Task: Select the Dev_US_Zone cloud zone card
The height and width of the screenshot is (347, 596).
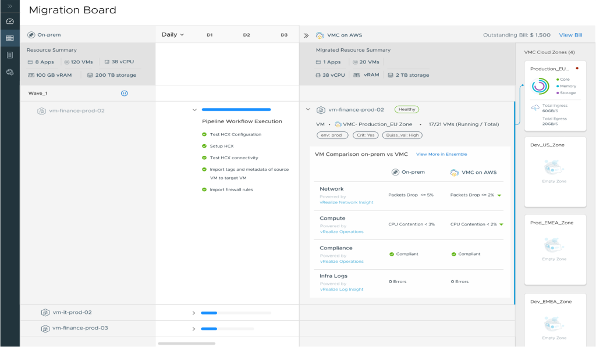Action: coord(555,171)
